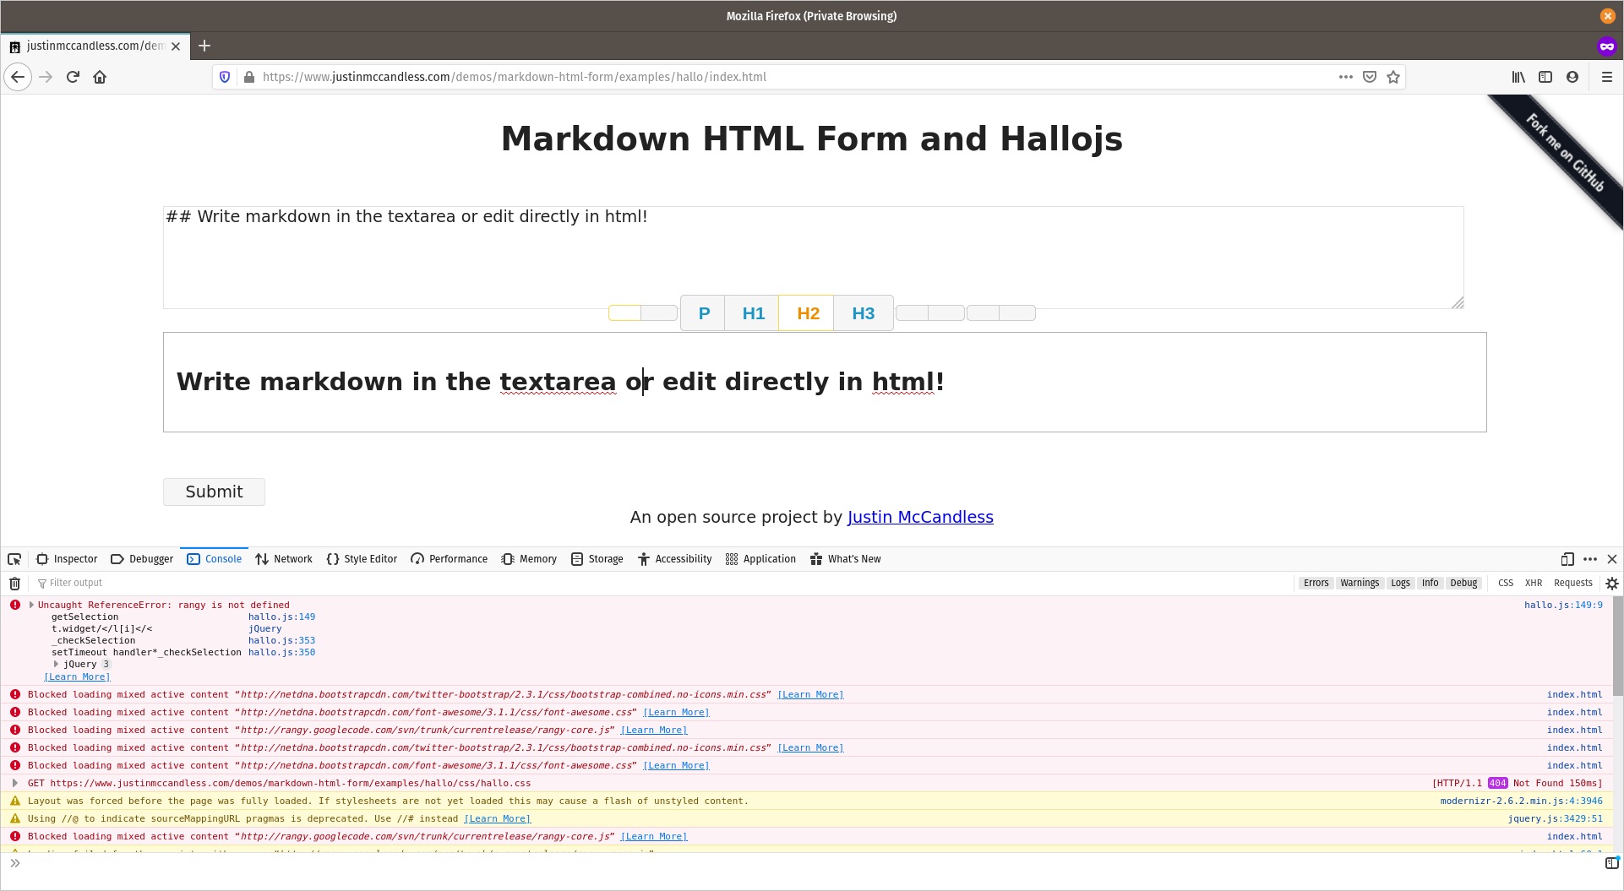The image size is (1624, 891).
Task: Toggle the XHR filter
Action: (1534, 583)
